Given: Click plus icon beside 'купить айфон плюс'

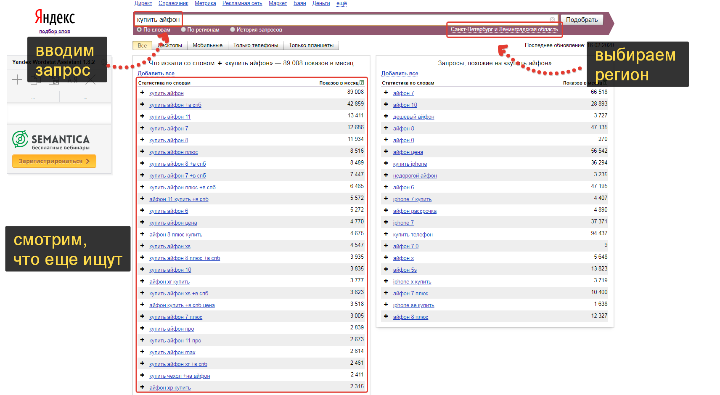Looking at the screenshot, I should [142, 151].
